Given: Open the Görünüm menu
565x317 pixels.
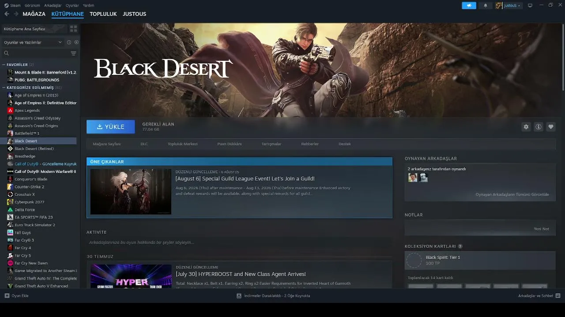Looking at the screenshot, I should 32,5.
